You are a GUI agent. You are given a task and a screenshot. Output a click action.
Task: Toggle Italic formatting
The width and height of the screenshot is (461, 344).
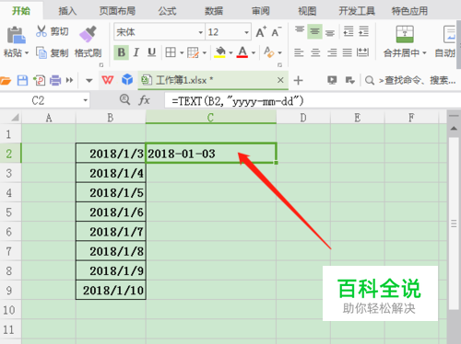coord(136,52)
